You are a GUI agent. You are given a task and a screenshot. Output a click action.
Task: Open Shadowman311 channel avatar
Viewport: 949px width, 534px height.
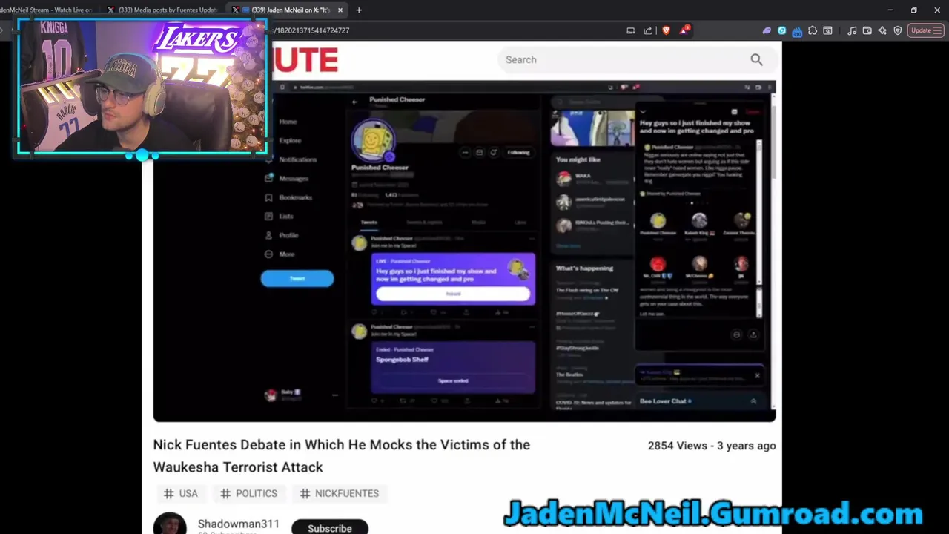[170, 524]
